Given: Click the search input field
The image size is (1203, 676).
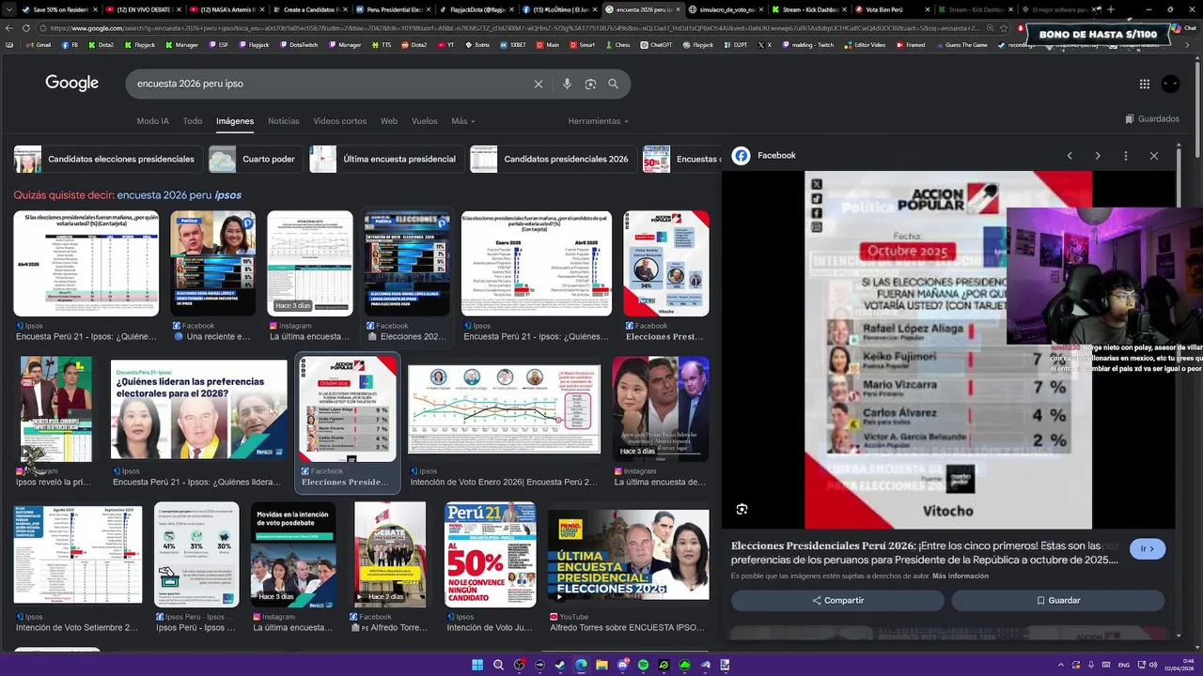Looking at the screenshot, I should click(x=329, y=84).
